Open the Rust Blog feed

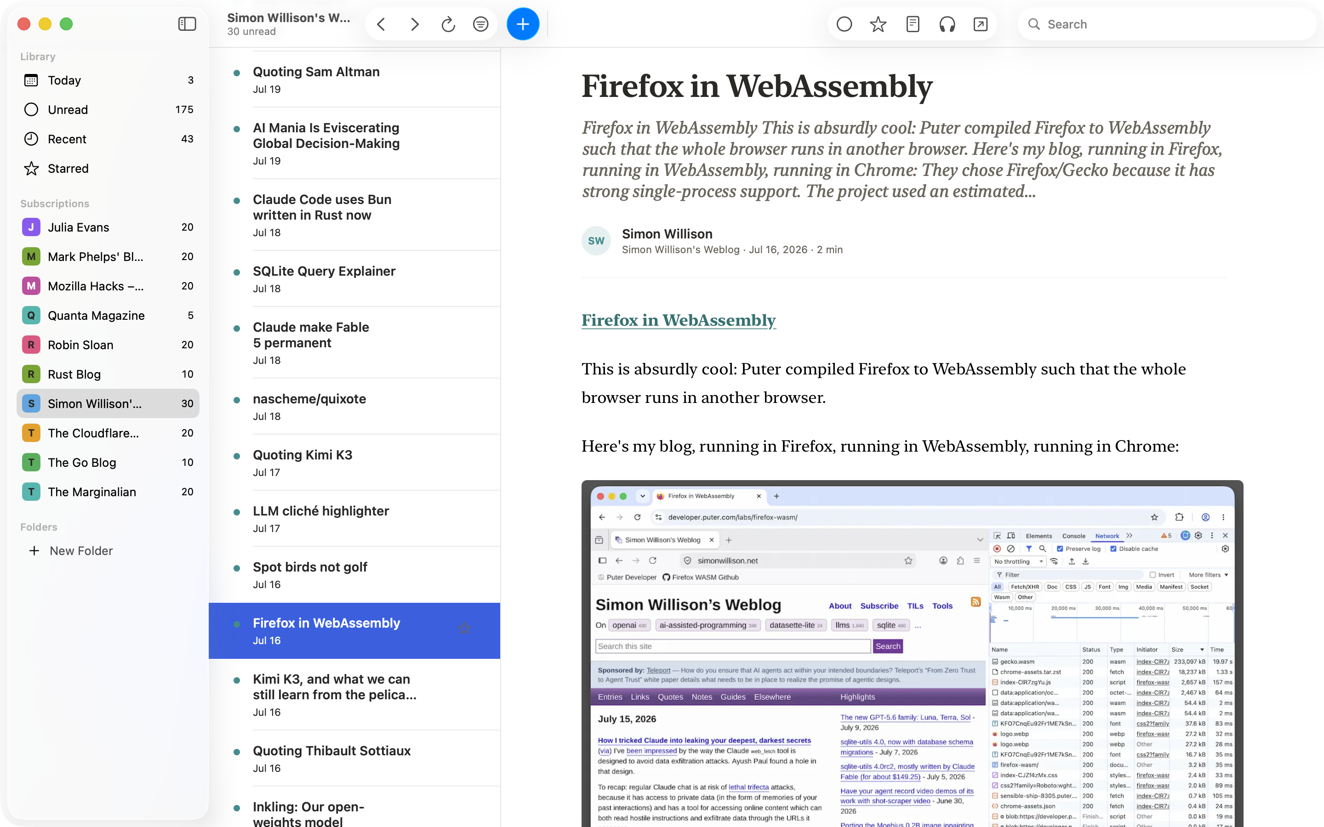108,374
